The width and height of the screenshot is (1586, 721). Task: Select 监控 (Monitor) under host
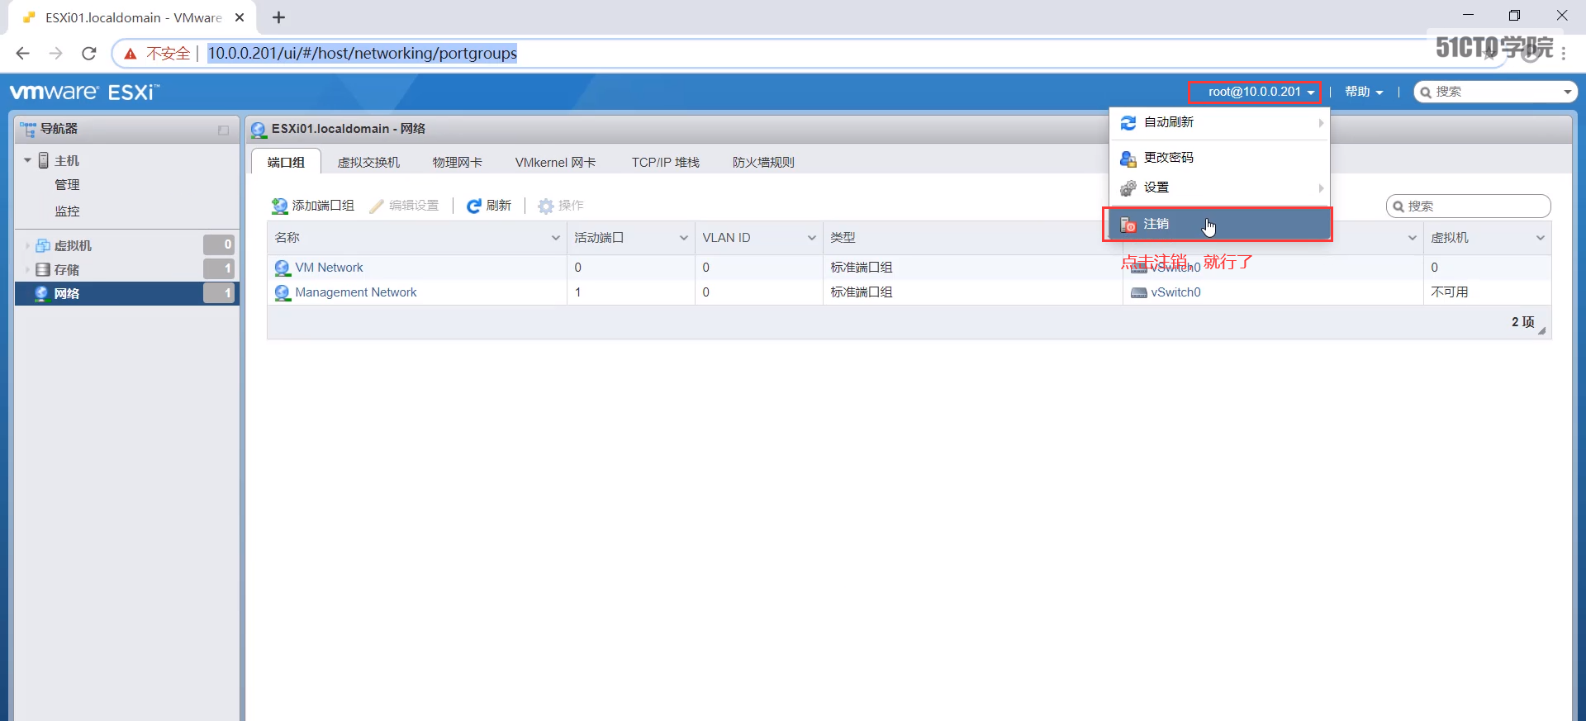coord(67,211)
